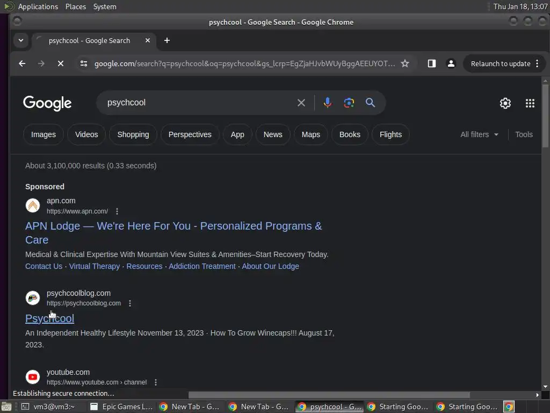Viewport: 550px width, 413px height.
Task: Open the Applications menu
Action: tap(38, 6)
